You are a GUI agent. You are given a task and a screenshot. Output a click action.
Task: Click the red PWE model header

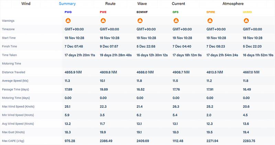(103, 12)
